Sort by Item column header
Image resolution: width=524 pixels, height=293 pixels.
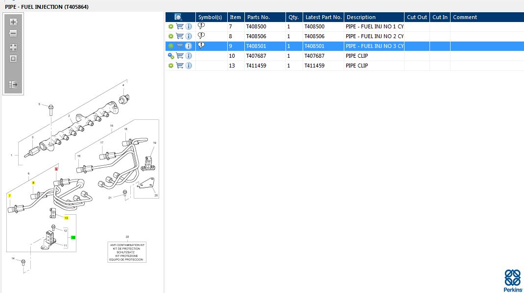pyautogui.click(x=236, y=17)
